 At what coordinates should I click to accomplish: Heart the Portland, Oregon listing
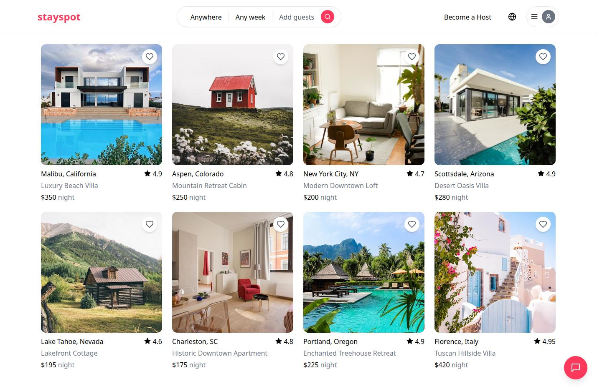[412, 224]
